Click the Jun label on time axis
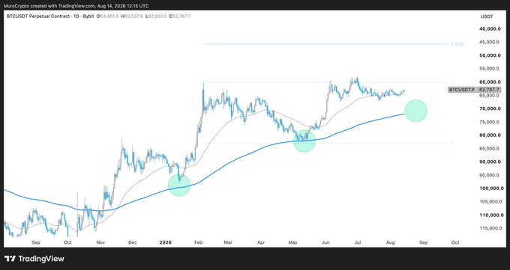Image resolution: width=510 pixels, height=270 pixels. click(326, 242)
